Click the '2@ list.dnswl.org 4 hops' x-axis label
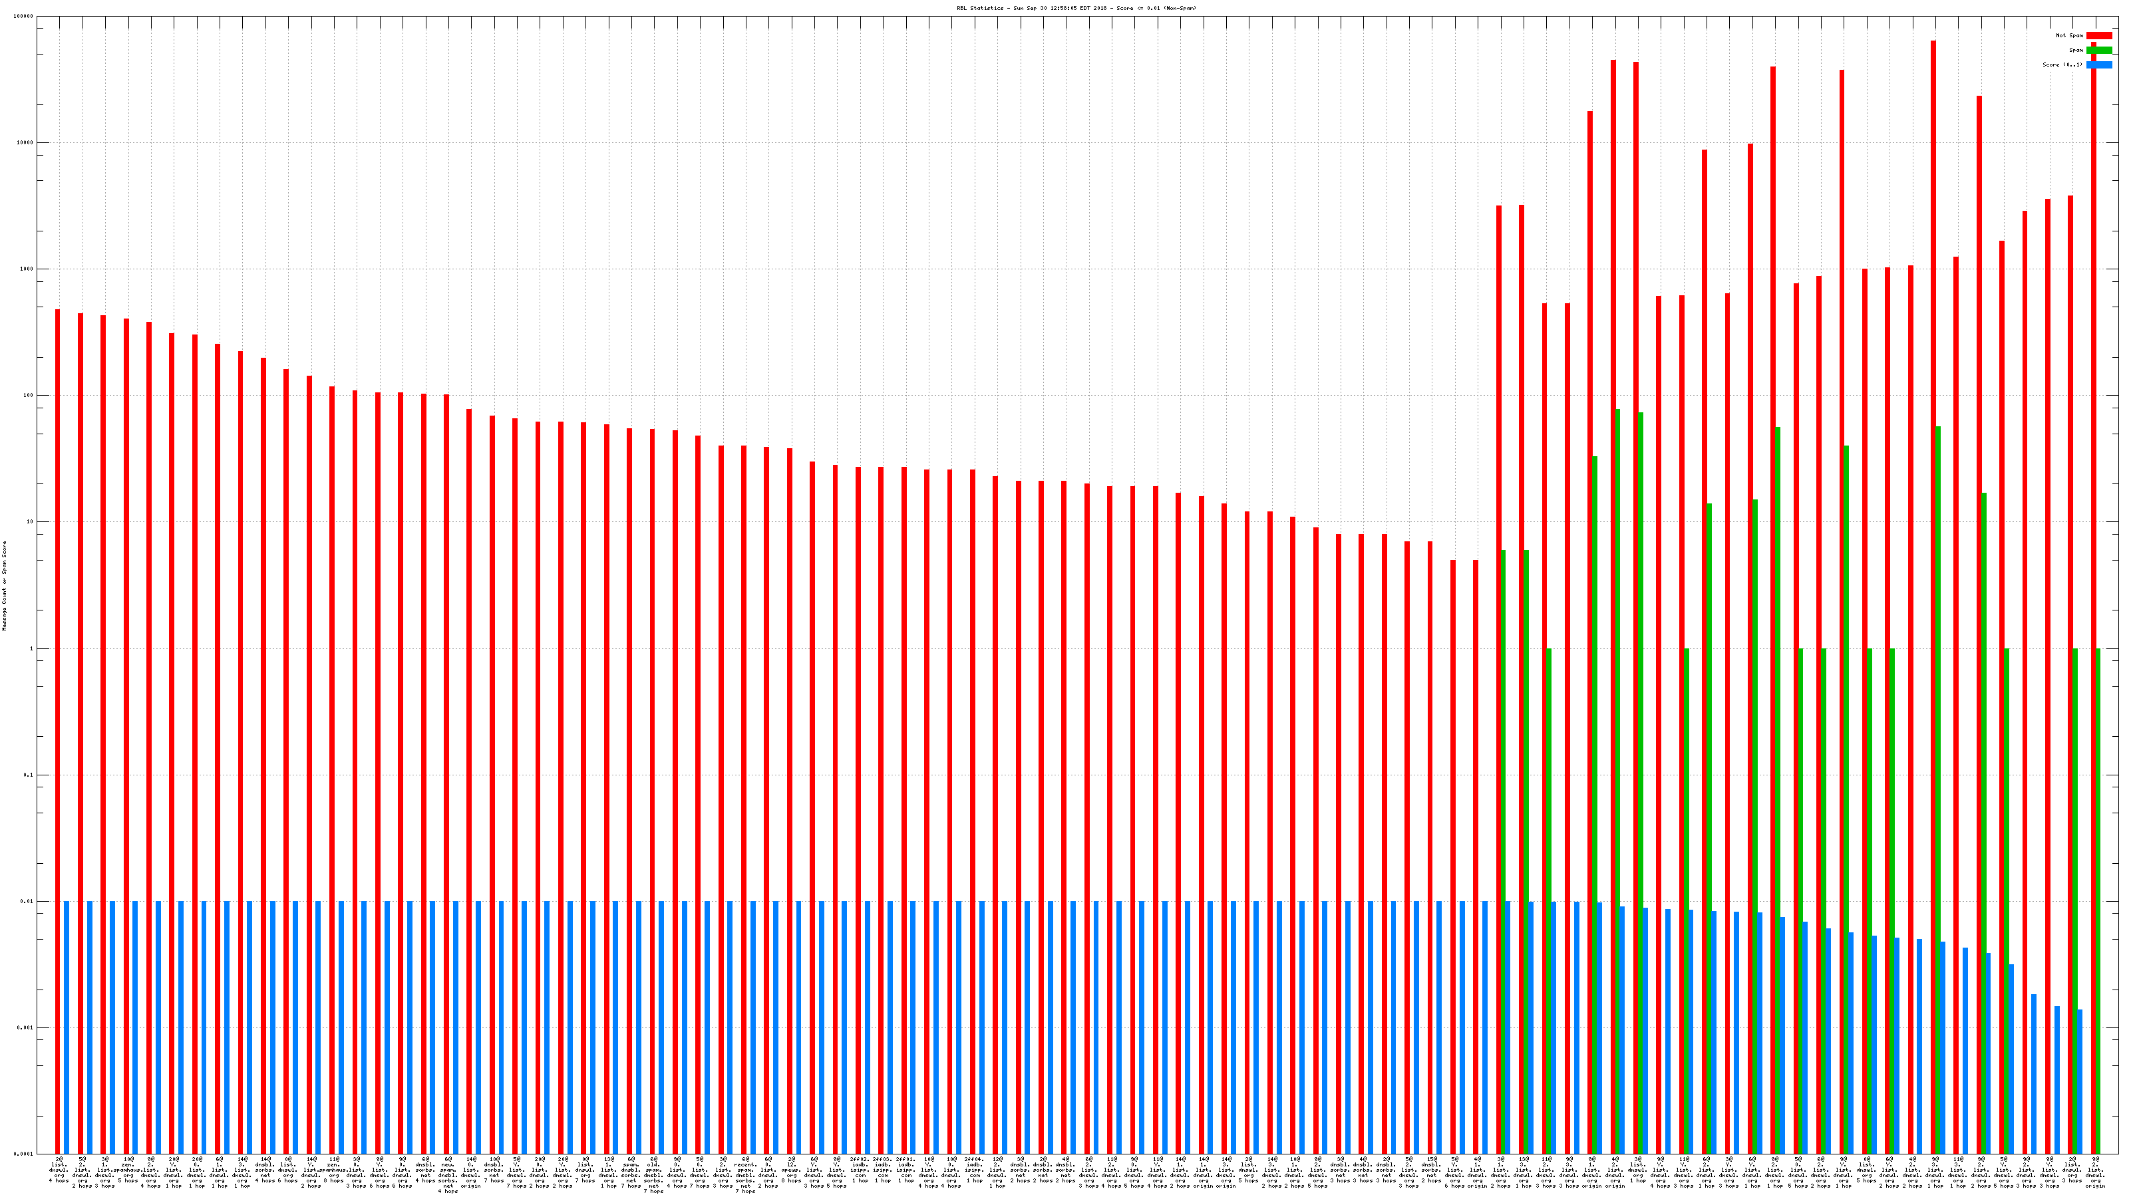Viewport: 2129px width, 1197px height. [59, 1170]
